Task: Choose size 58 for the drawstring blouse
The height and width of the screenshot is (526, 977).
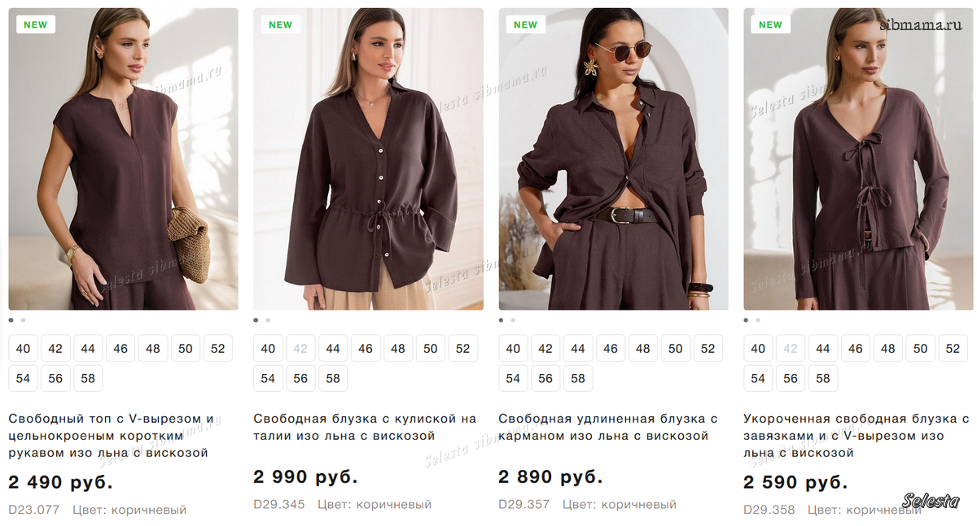Action: pyautogui.click(x=333, y=378)
